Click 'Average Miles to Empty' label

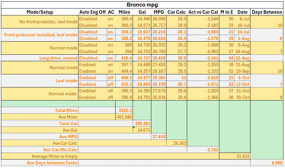pos(55,156)
